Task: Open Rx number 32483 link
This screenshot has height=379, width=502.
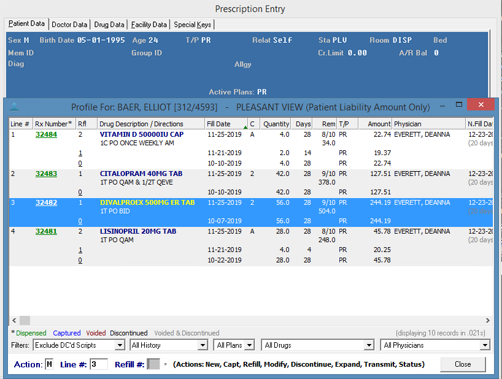Action: (46, 174)
